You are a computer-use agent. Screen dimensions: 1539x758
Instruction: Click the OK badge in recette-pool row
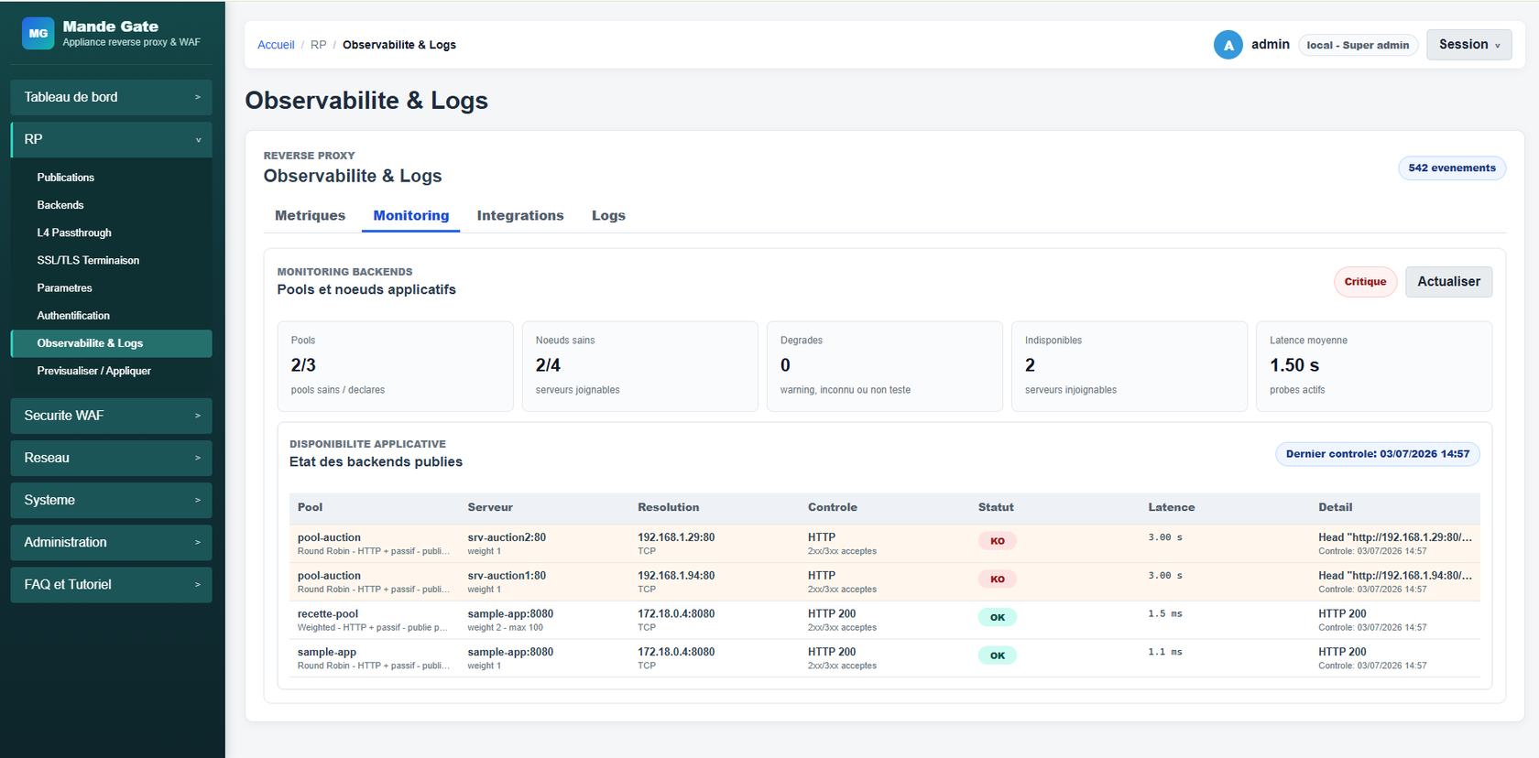997,618
